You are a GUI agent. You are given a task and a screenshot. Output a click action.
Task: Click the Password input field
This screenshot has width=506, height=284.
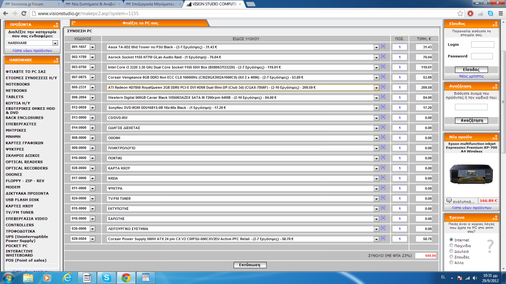click(482, 56)
